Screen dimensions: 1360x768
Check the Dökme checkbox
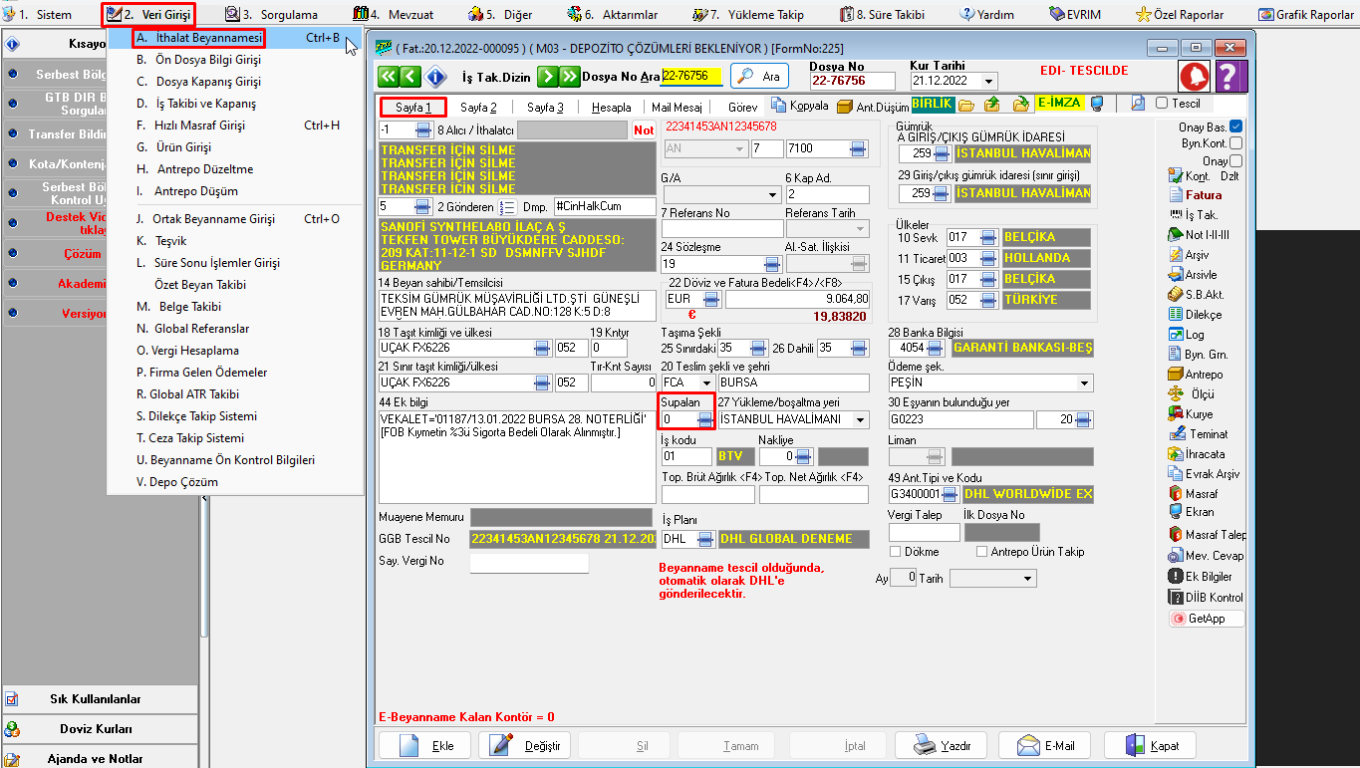click(x=895, y=552)
